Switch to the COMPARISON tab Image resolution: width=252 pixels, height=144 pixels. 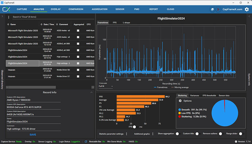click(x=76, y=10)
